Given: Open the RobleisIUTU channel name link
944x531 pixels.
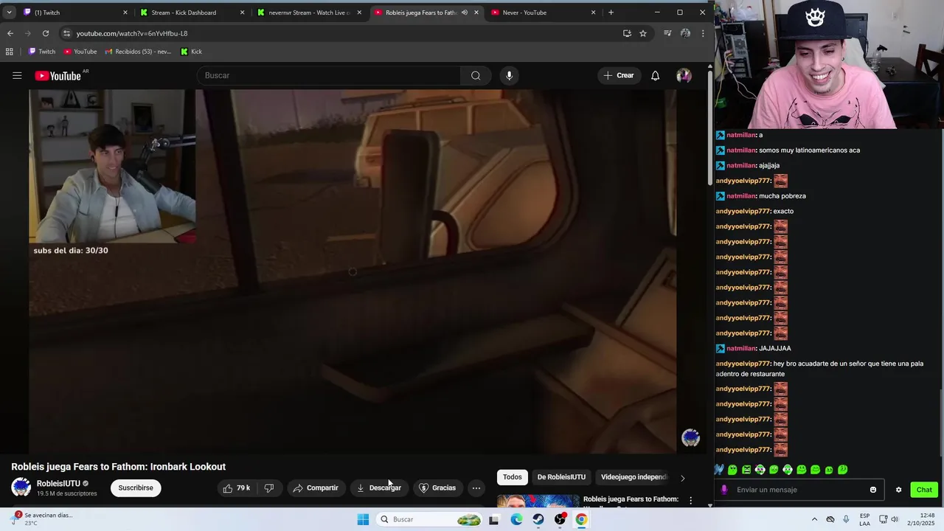Looking at the screenshot, I should [x=58, y=484].
